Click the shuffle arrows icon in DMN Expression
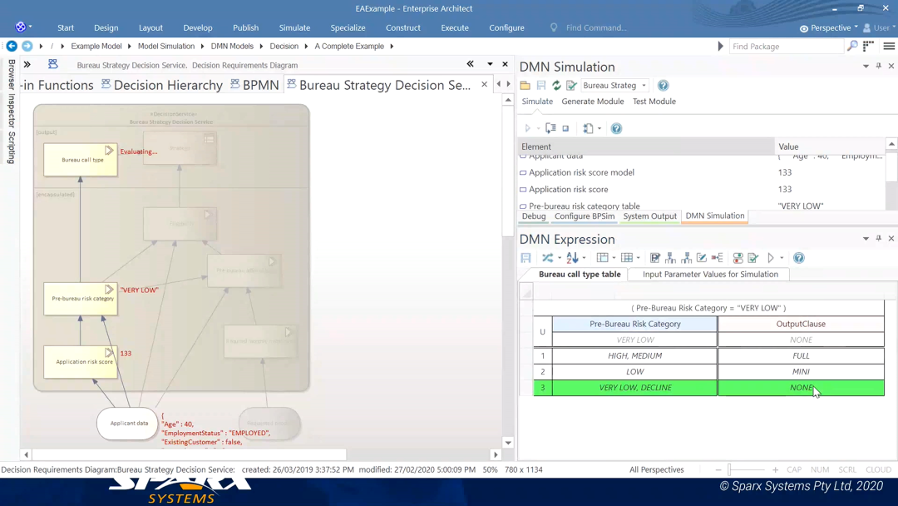898x506 pixels. 547,258
